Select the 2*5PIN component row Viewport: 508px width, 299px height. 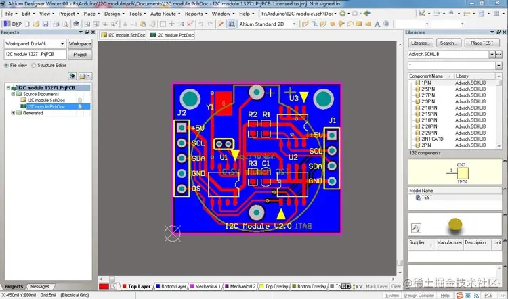(x=453, y=89)
